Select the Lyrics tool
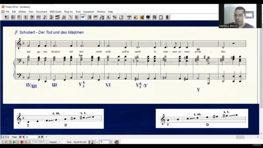The height and width of the screenshot is (148, 263). click(102, 17)
